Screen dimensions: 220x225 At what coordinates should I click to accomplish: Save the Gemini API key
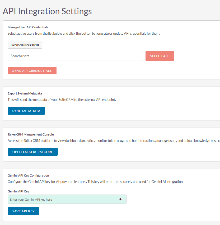pos(24,211)
